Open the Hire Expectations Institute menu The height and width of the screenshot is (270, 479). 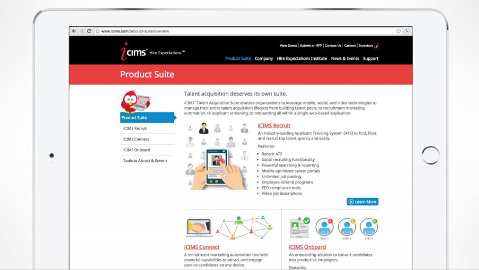(302, 58)
